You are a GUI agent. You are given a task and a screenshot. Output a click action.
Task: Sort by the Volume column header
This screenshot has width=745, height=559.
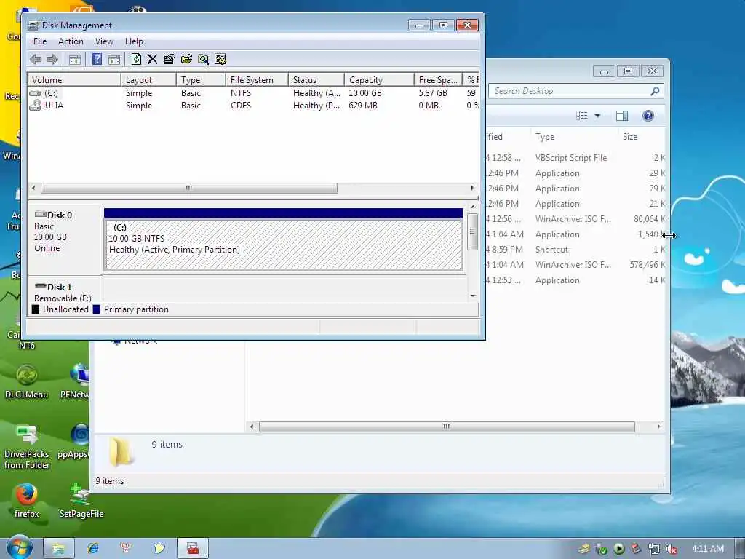(x=74, y=80)
